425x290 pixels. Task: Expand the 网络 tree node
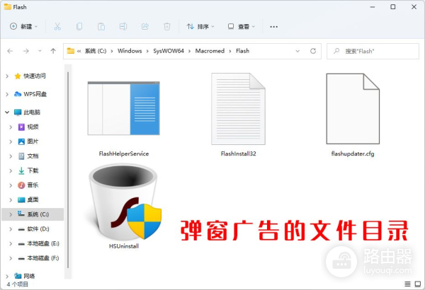coord(7,276)
